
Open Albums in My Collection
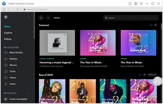point(13,65)
